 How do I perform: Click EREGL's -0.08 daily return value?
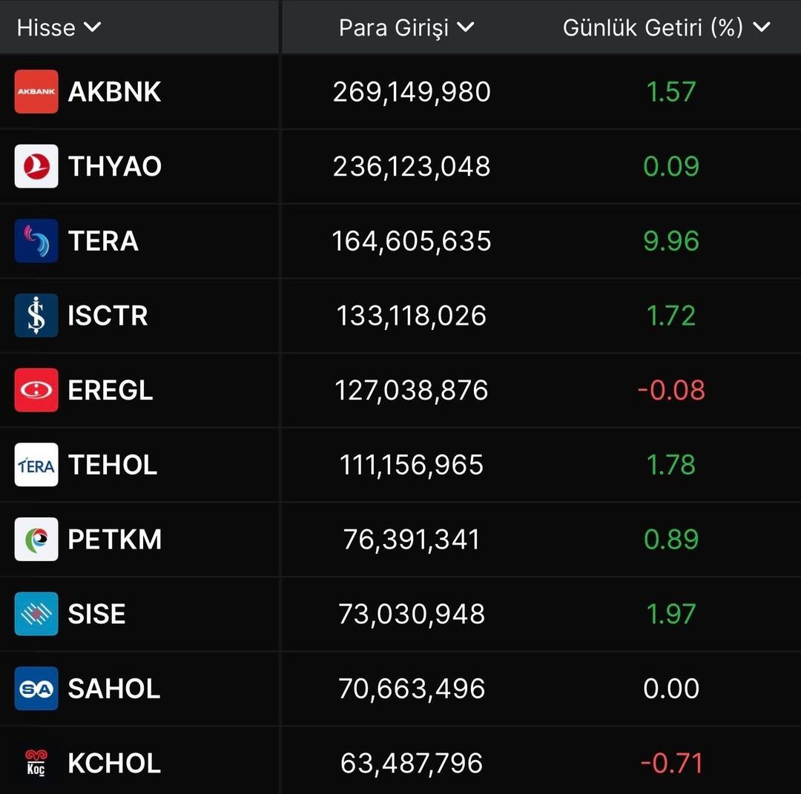pos(671,390)
